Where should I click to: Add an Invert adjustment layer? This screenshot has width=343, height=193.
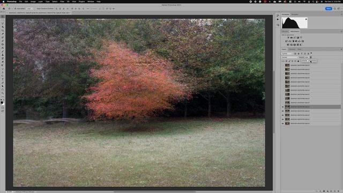288,44
